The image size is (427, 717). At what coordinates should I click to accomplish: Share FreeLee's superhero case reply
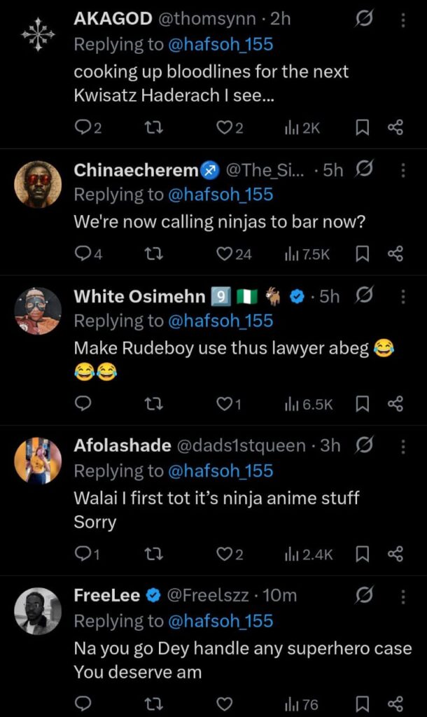point(395,703)
